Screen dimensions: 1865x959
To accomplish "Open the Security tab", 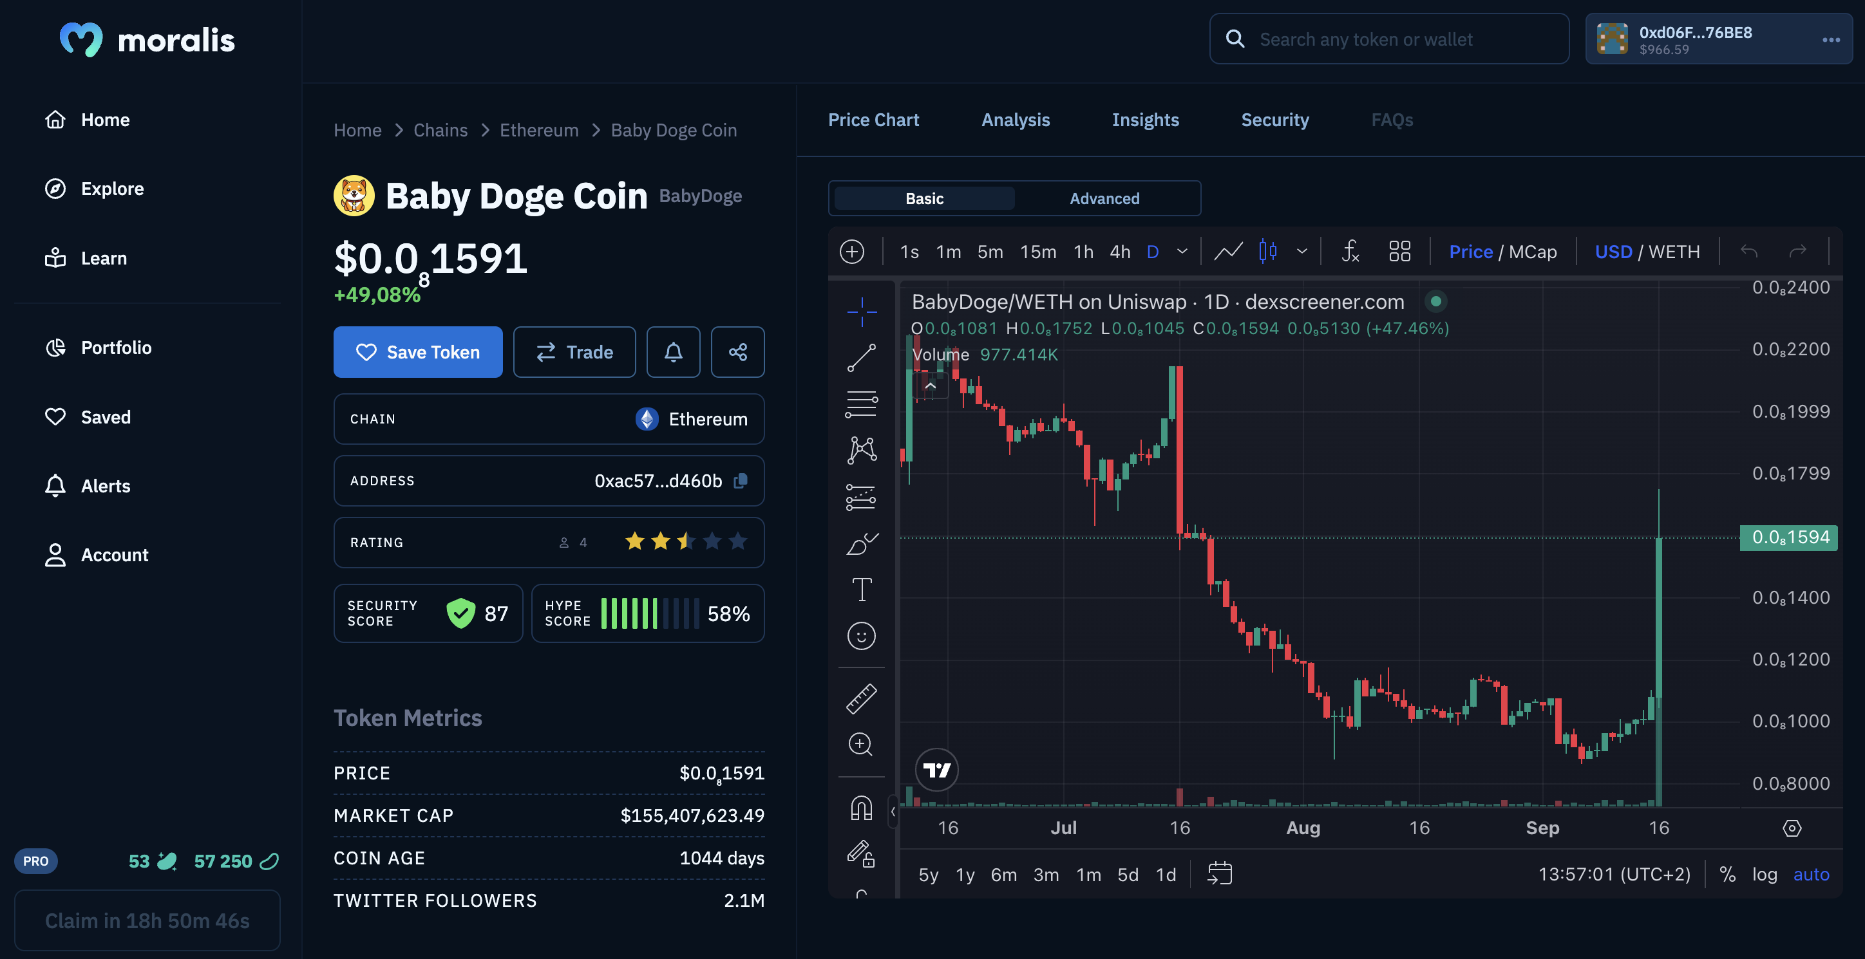I will 1274,120.
